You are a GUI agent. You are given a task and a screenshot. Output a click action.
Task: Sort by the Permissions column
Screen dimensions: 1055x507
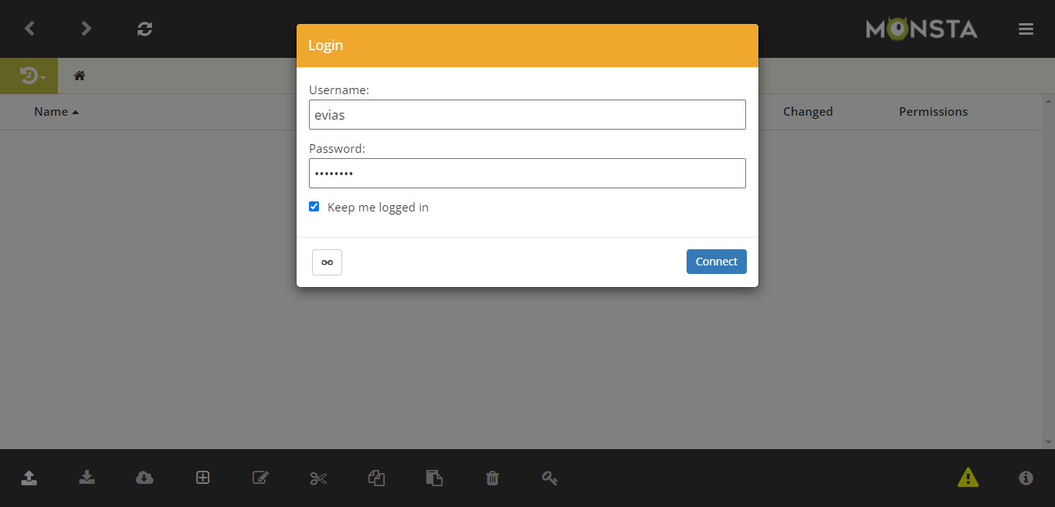point(933,112)
